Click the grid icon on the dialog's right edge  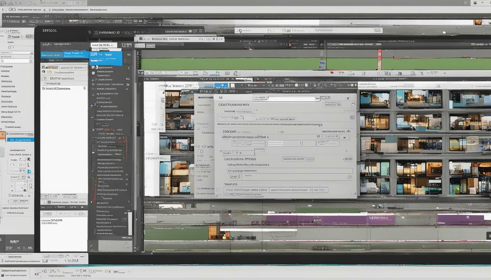tap(352, 117)
